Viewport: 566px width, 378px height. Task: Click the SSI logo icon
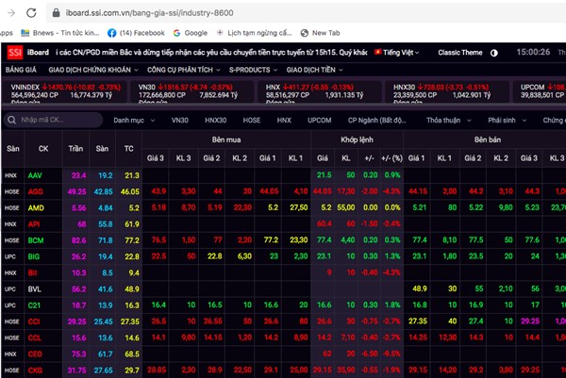point(15,52)
